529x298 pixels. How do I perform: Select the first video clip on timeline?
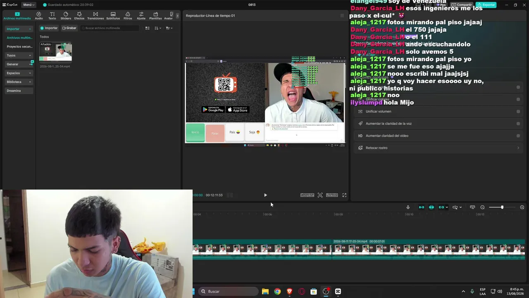(262, 249)
